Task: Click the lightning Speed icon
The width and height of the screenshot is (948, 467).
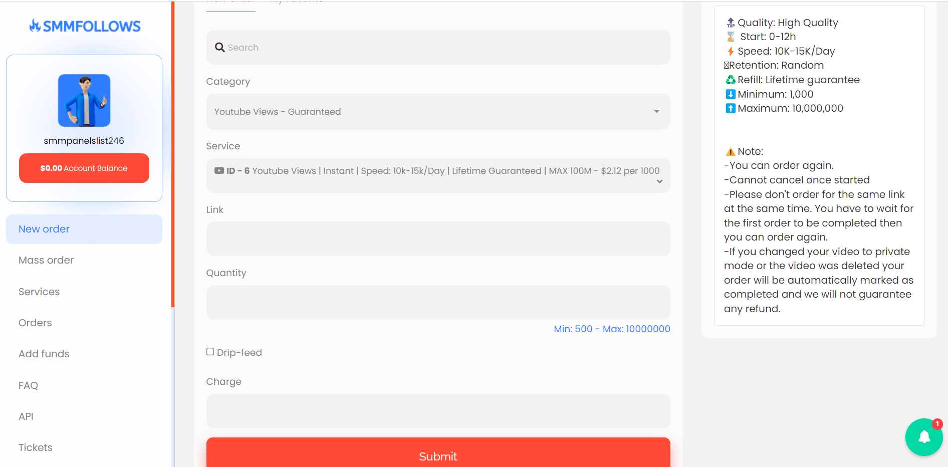Action: point(731,52)
